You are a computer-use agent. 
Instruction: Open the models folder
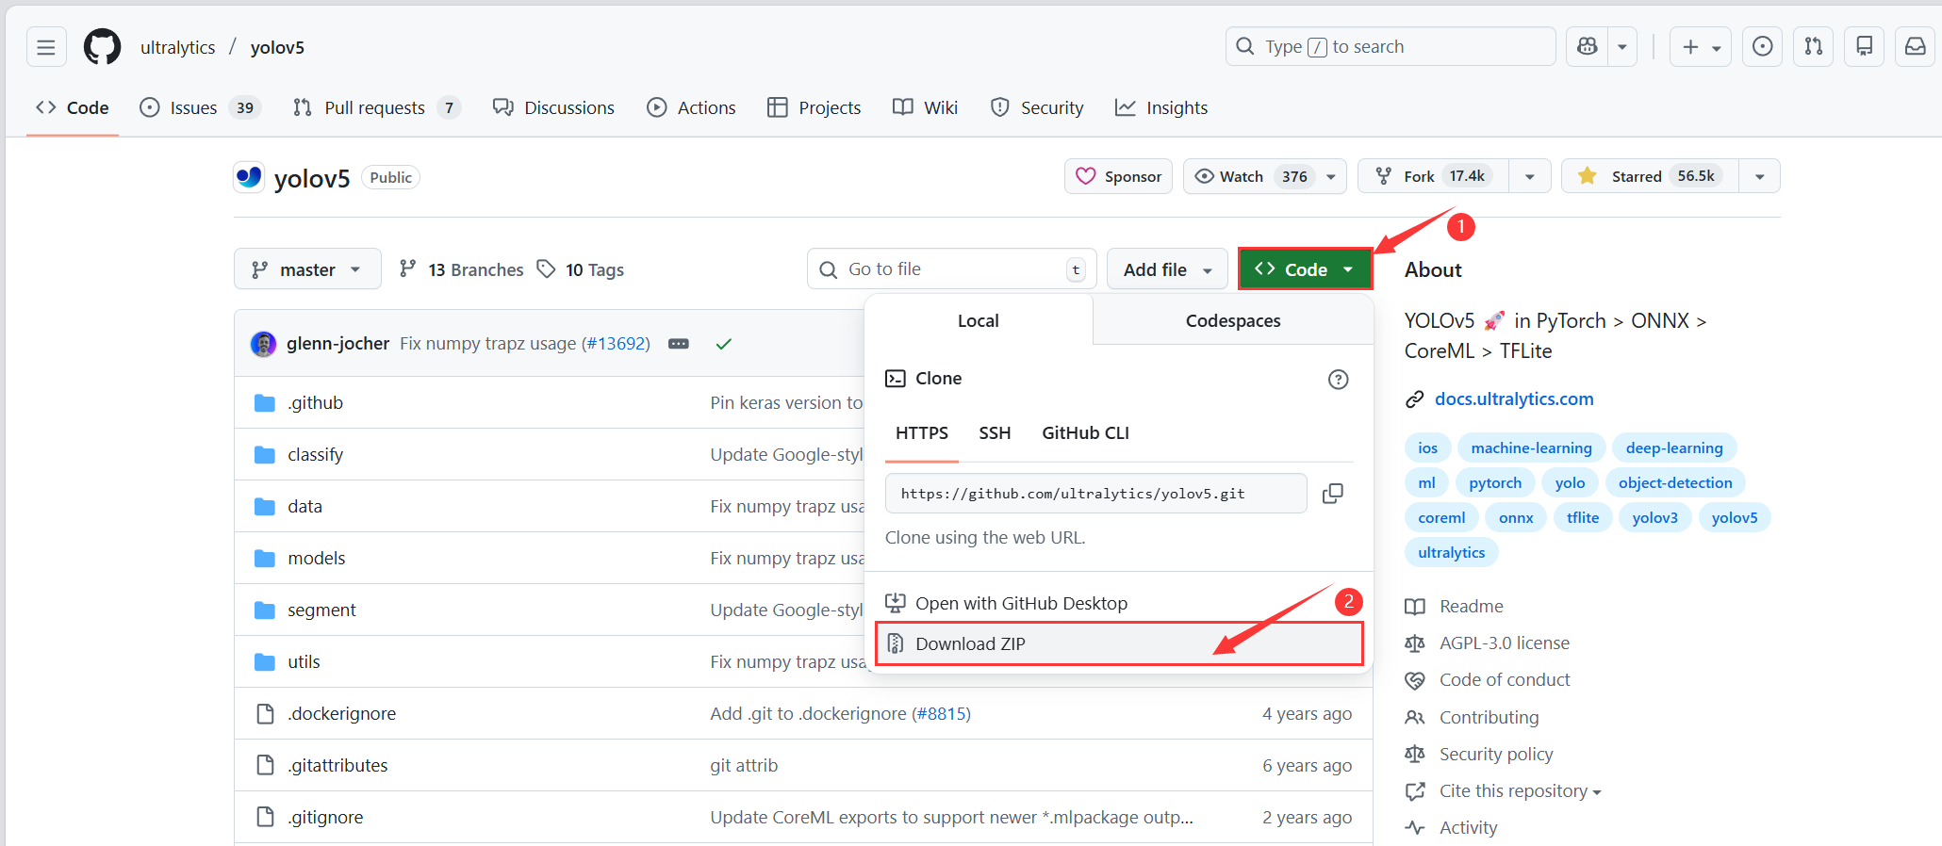pyautogui.click(x=317, y=558)
